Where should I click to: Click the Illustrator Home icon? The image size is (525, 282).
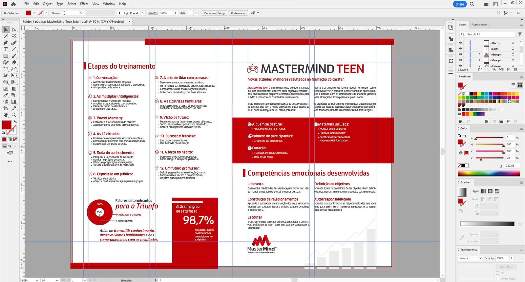13,4
